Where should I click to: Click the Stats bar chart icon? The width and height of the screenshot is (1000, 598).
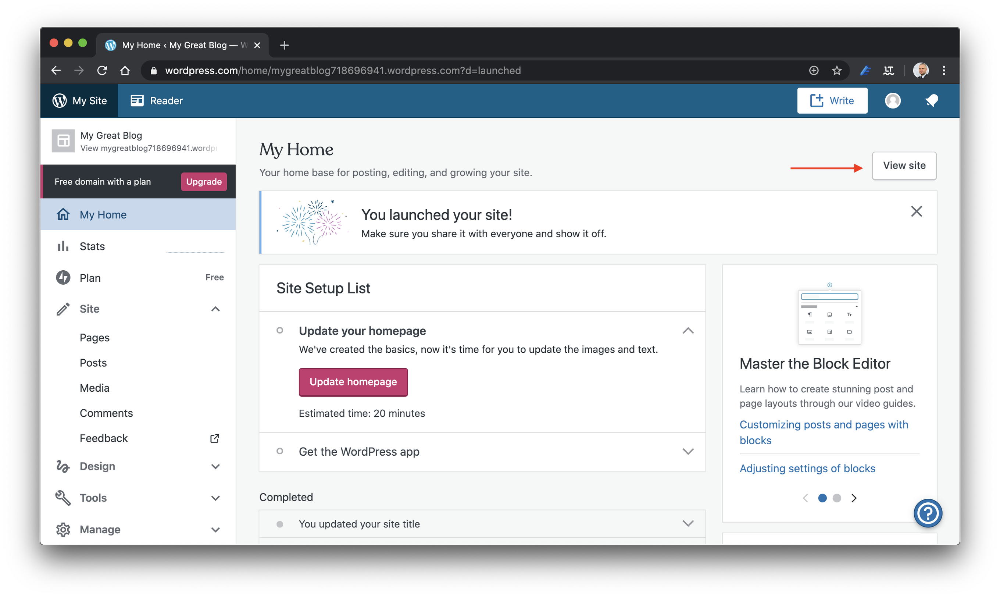[x=63, y=246]
